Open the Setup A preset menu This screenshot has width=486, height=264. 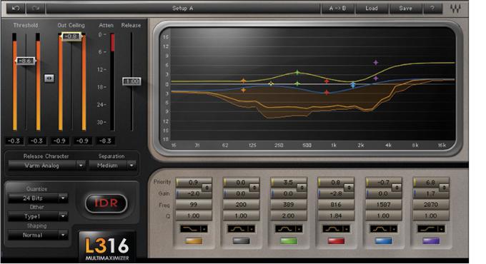coord(183,9)
